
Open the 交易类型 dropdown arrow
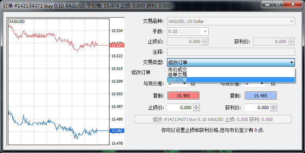pos(292,62)
